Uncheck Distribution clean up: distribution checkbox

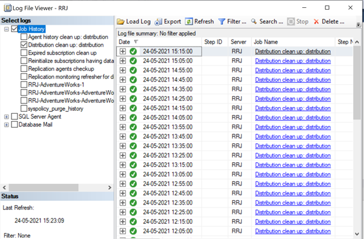click(24, 45)
